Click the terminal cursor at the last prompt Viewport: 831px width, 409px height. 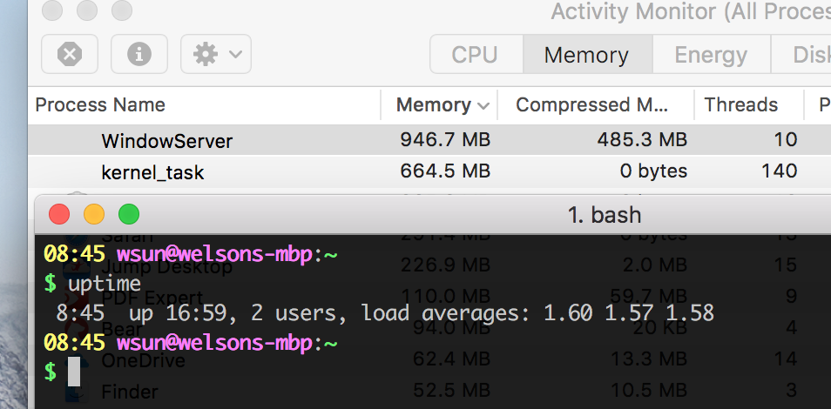pos(74,372)
